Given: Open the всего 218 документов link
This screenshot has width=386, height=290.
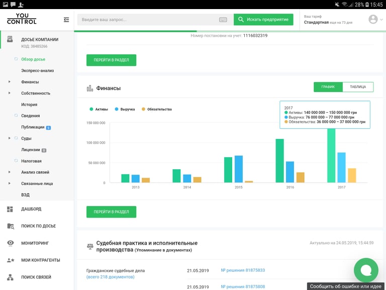Looking at the screenshot, I should click(x=111, y=277).
